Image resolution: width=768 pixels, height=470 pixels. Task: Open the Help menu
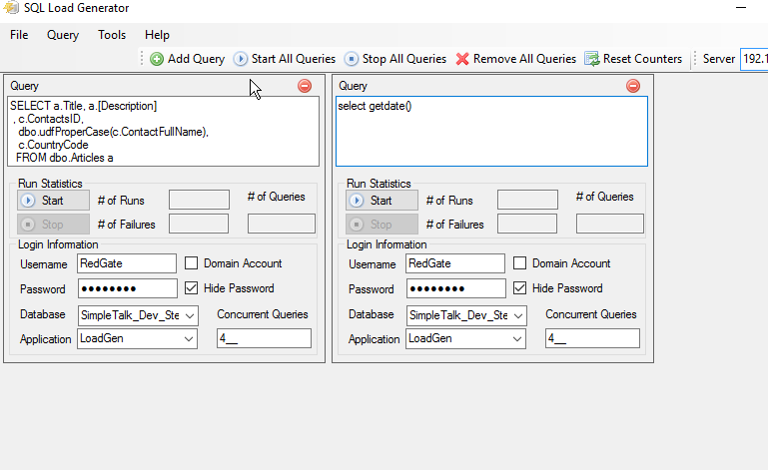click(x=157, y=35)
